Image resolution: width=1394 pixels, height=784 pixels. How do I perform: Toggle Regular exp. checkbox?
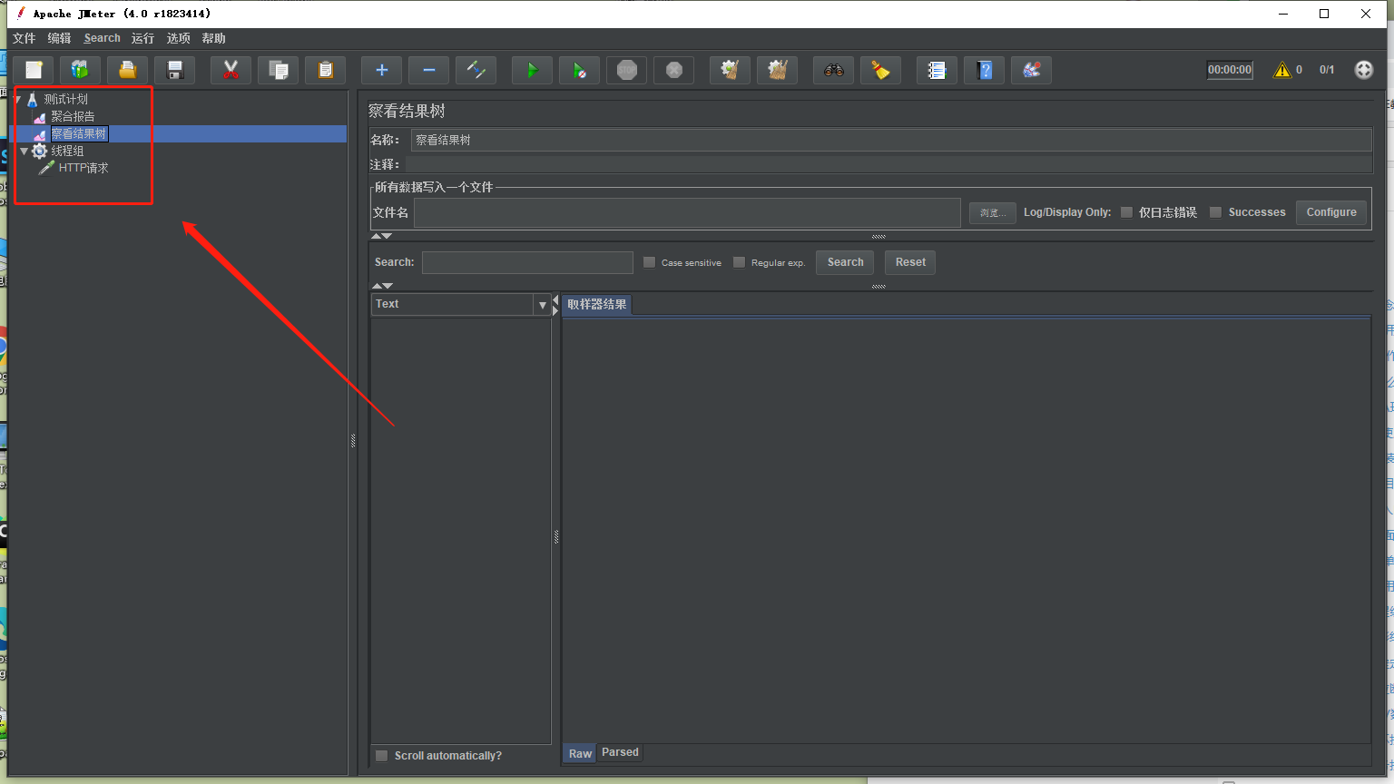(x=739, y=262)
